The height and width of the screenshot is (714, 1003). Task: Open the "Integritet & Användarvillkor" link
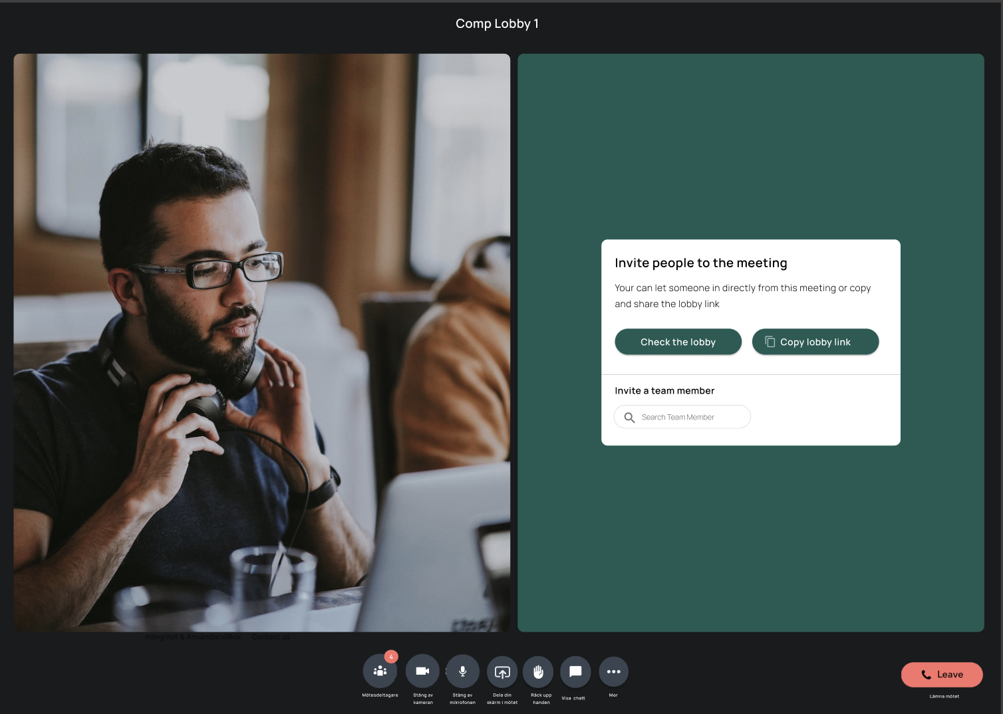[x=194, y=636]
